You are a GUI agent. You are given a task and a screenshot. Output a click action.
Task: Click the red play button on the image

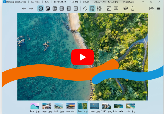click(82, 57)
